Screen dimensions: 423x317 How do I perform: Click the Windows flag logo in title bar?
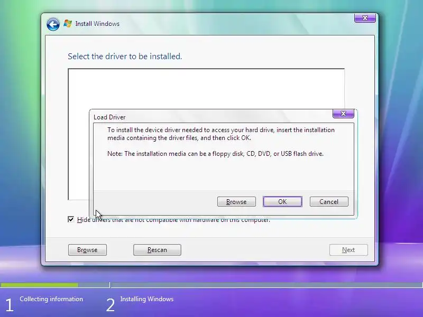pyautogui.click(x=68, y=24)
